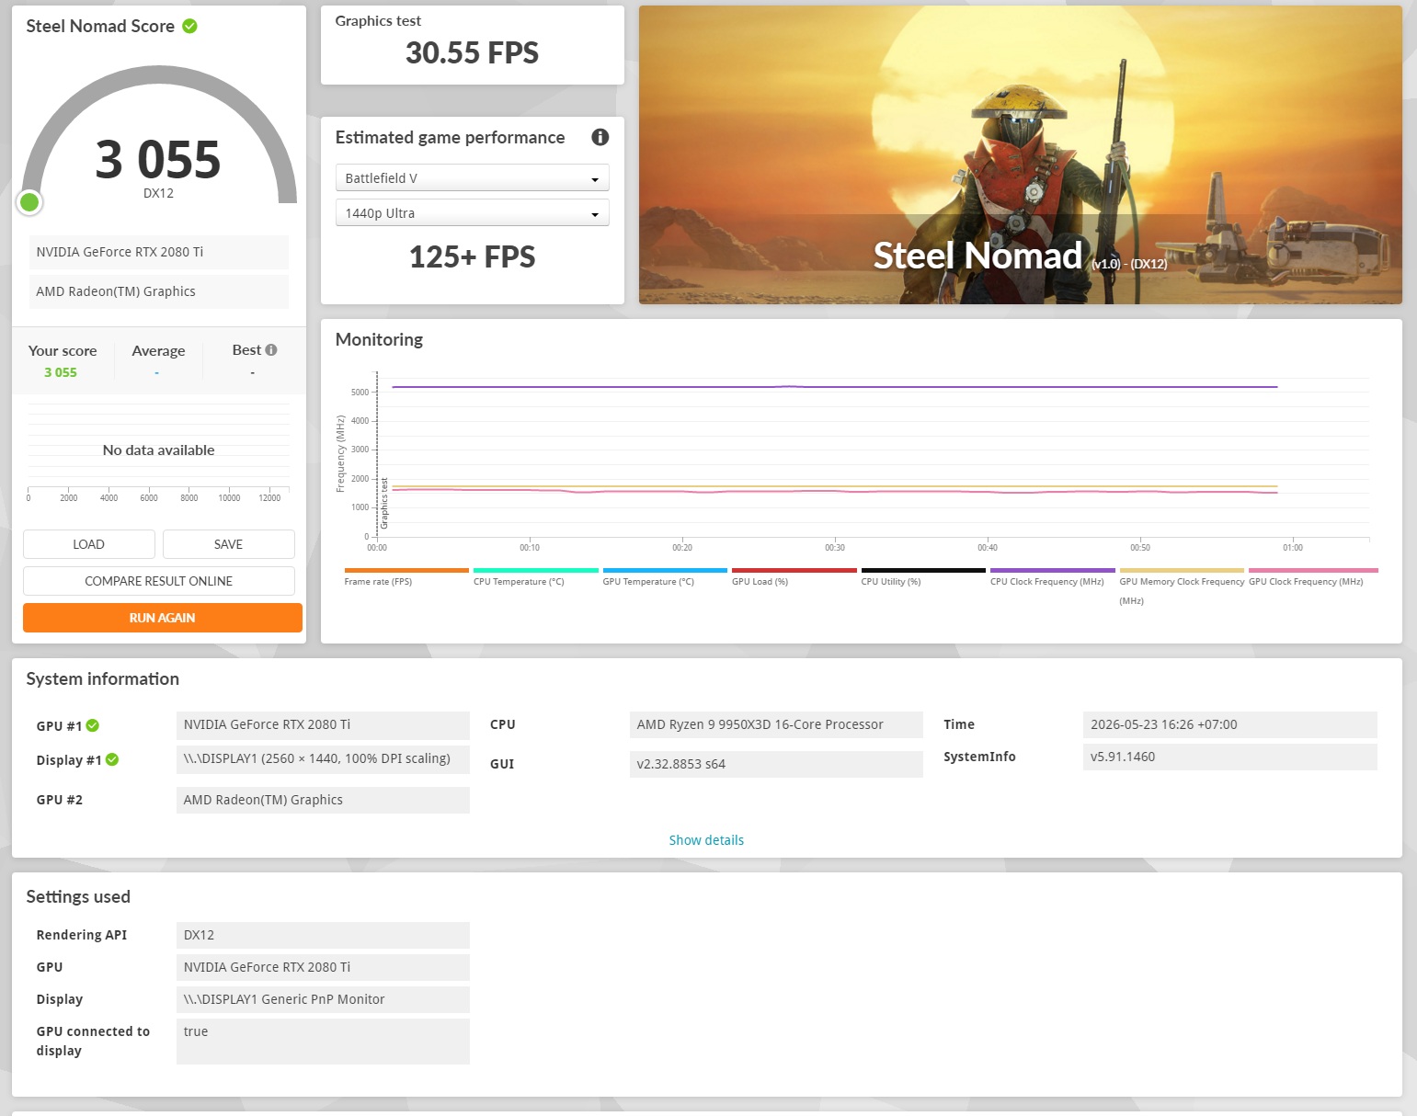Viewport: 1417px width, 1116px height.
Task: Click the purple CPU clock line in chart
Action: coord(835,387)
